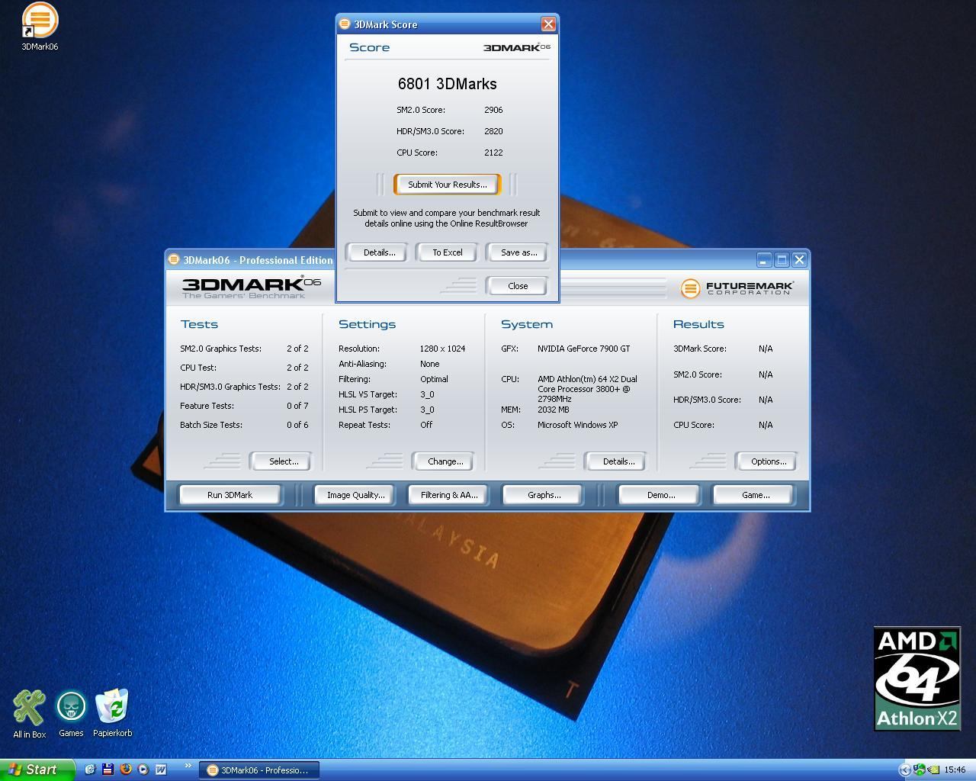976x781 pixels.
Task: Click the Close button in Score dialog
Action: point(518,286)
